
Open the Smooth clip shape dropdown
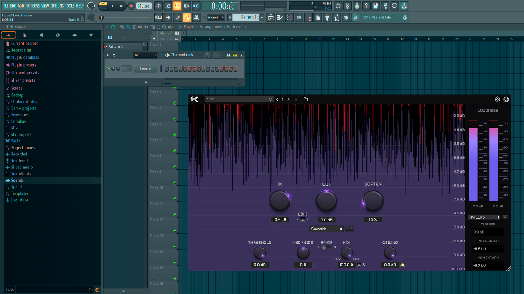[x=326, y=229]
